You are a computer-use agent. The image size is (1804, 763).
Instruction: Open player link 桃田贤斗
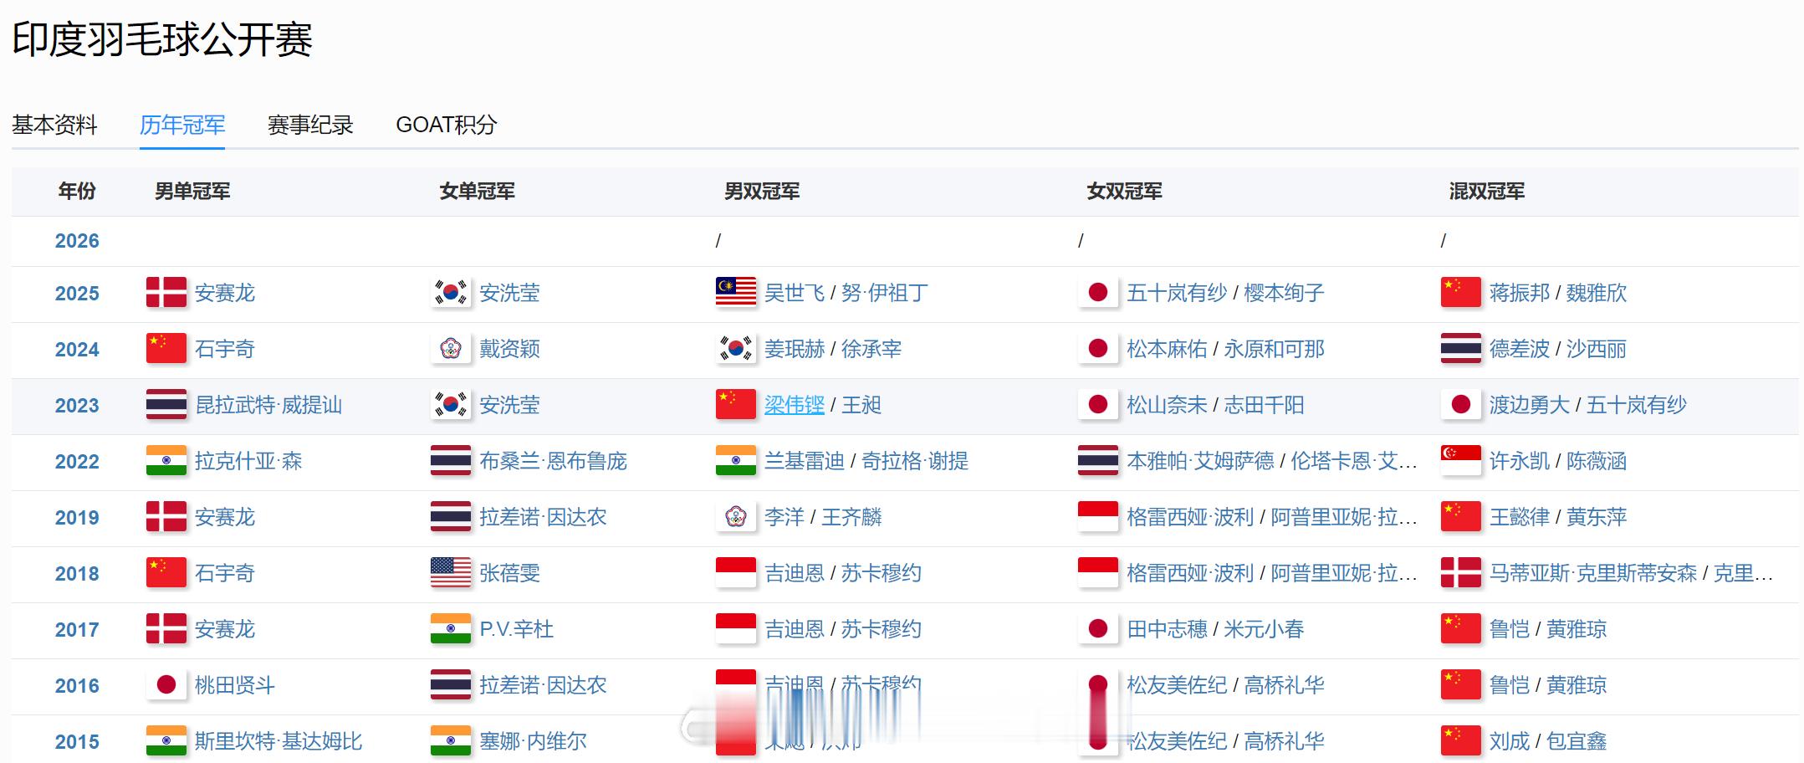tap(235, 685)
